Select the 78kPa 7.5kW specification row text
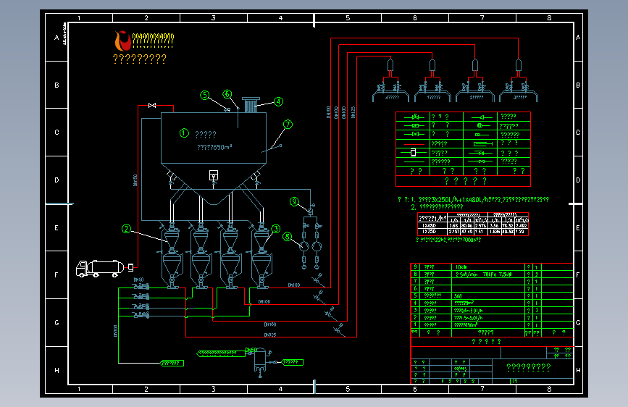 click(483, 274)
